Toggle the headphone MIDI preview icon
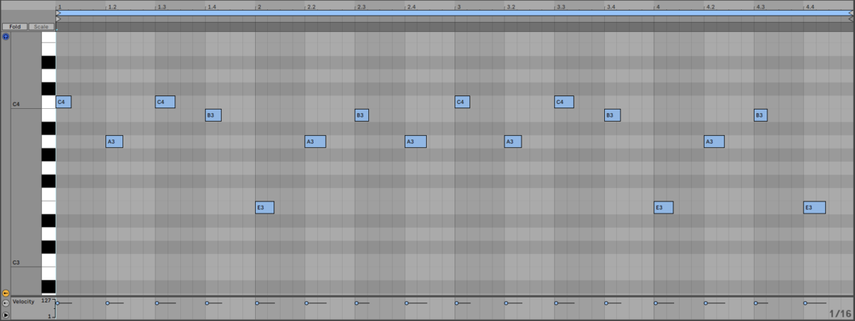This screenshot has width=855, height=321. click(6, 36)
